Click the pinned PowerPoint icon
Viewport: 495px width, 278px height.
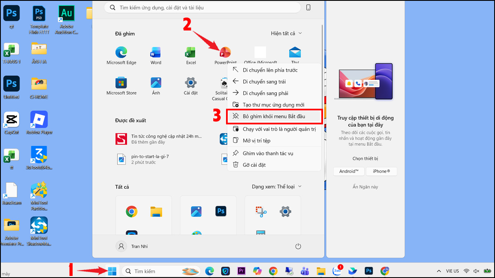click(225, 53)
